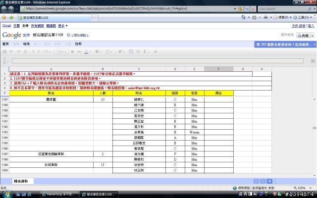Click cell containing 10 in row 1187
The height and width of the screenshot is (198, 317).
103,99
